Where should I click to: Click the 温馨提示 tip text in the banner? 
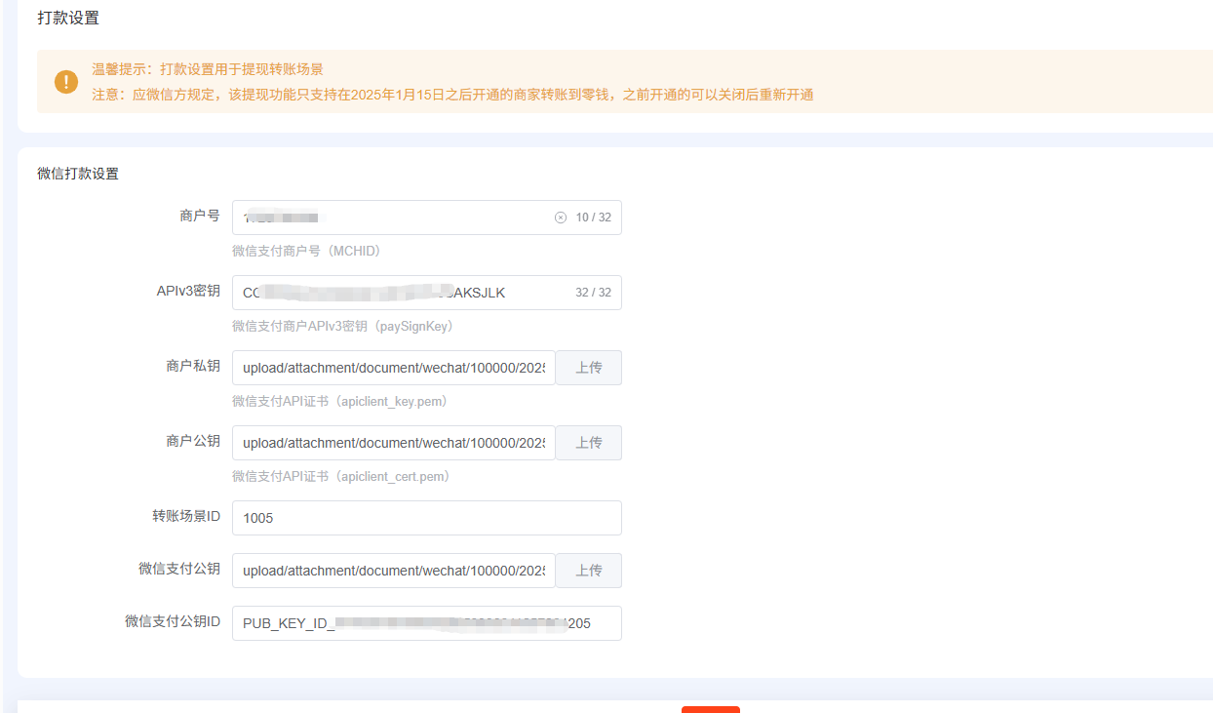click(x=208, y=69)
